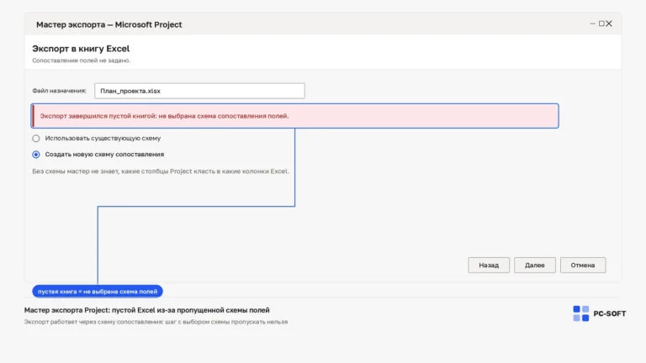The width and height of the screenshot is (646, 363).
Task: Click the 'Экспорт в книгу Excel' heading
Action: [x=81, y=49]
